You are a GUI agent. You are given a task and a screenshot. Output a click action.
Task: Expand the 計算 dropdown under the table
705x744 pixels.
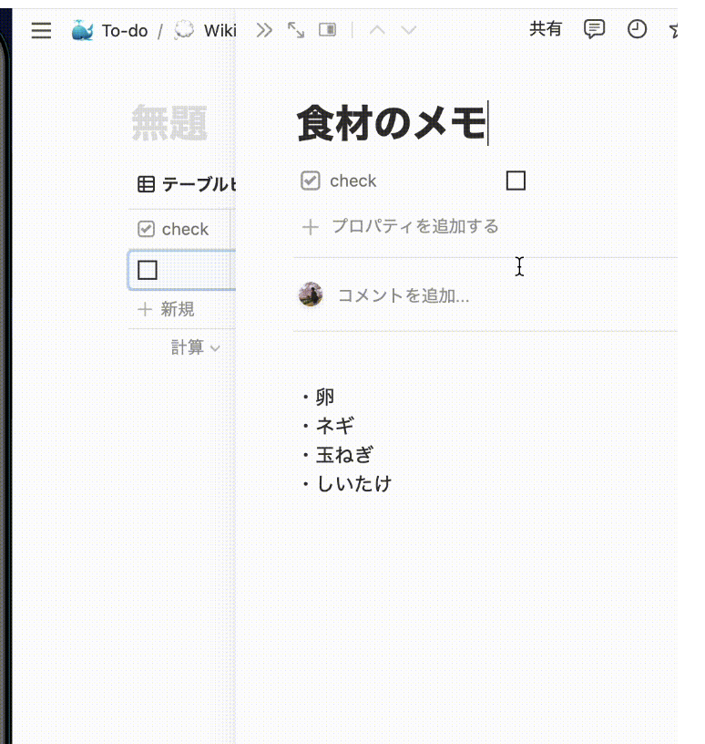195,347
